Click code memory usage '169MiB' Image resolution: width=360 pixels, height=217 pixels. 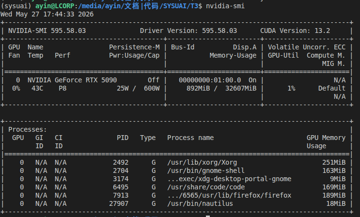(x=334, y=187)
